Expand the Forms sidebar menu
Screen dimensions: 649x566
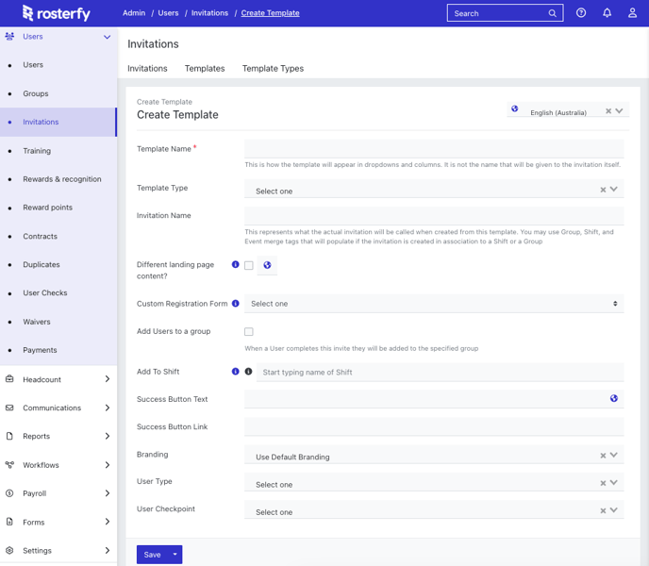(x=108, y=522)
